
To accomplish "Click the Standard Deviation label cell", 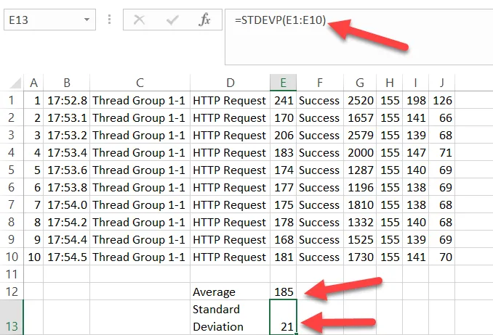I will point(231,318).
